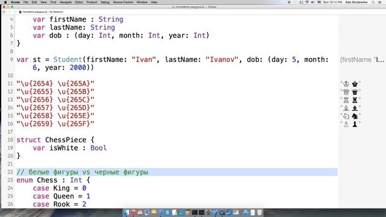Image resolution: width=386 pixels, height=217 pixels.
Task: Open Finder from the Dock
Action: (127, 213)
